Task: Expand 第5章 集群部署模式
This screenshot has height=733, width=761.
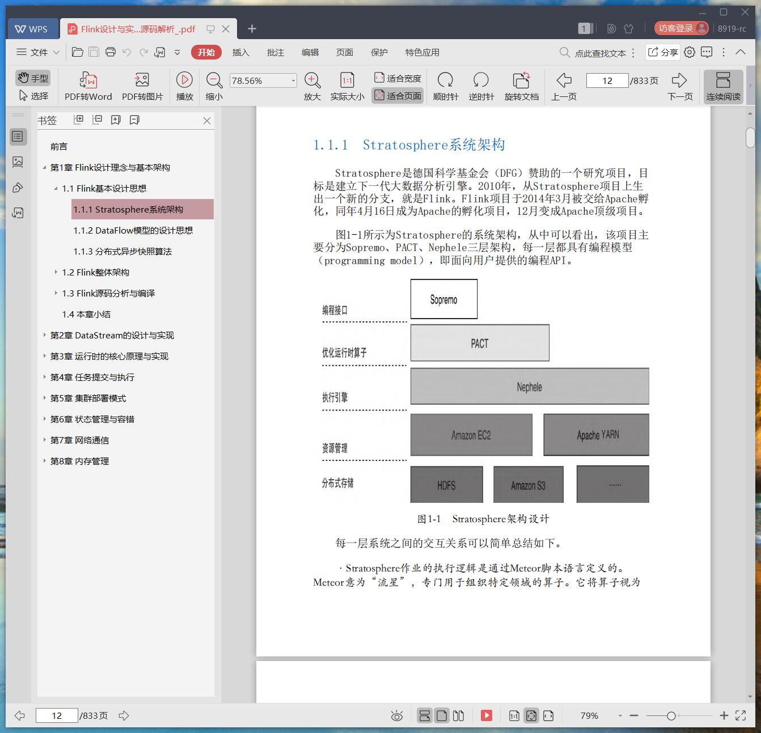Action: tap(44, 398)
